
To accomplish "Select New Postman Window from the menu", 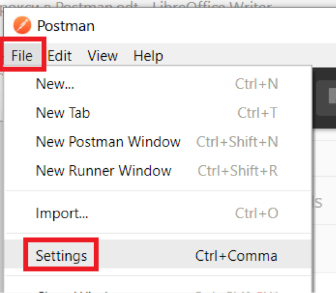I will (x=158, y=142).
